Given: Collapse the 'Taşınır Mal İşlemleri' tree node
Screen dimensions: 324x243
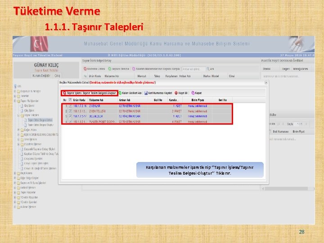Looking at the screenshot, I should [15, 101].
